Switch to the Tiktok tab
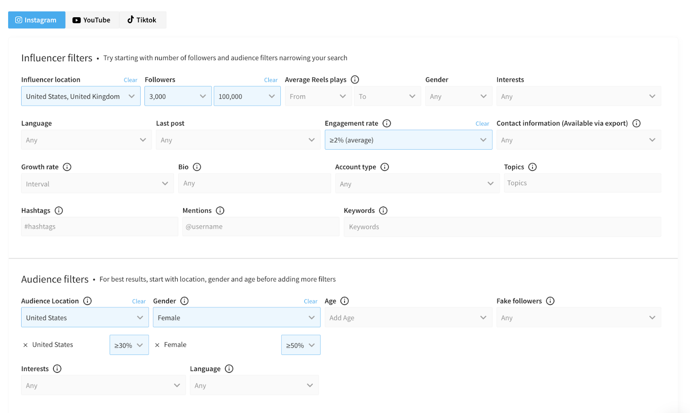 click(x=142, y=20)
